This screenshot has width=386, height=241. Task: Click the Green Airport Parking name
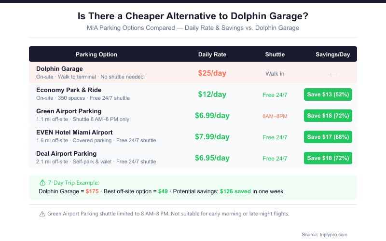[x=69, y=111]
